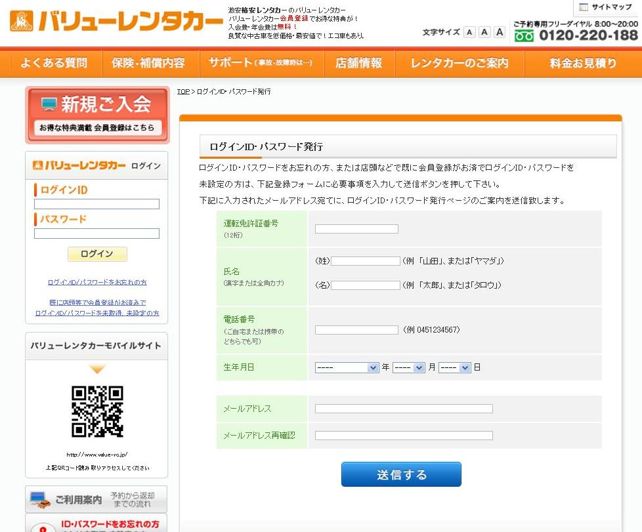Open the birth day dropdown
Image resolution: width=642 pixels, height=532 pixels.
point(454,367)
